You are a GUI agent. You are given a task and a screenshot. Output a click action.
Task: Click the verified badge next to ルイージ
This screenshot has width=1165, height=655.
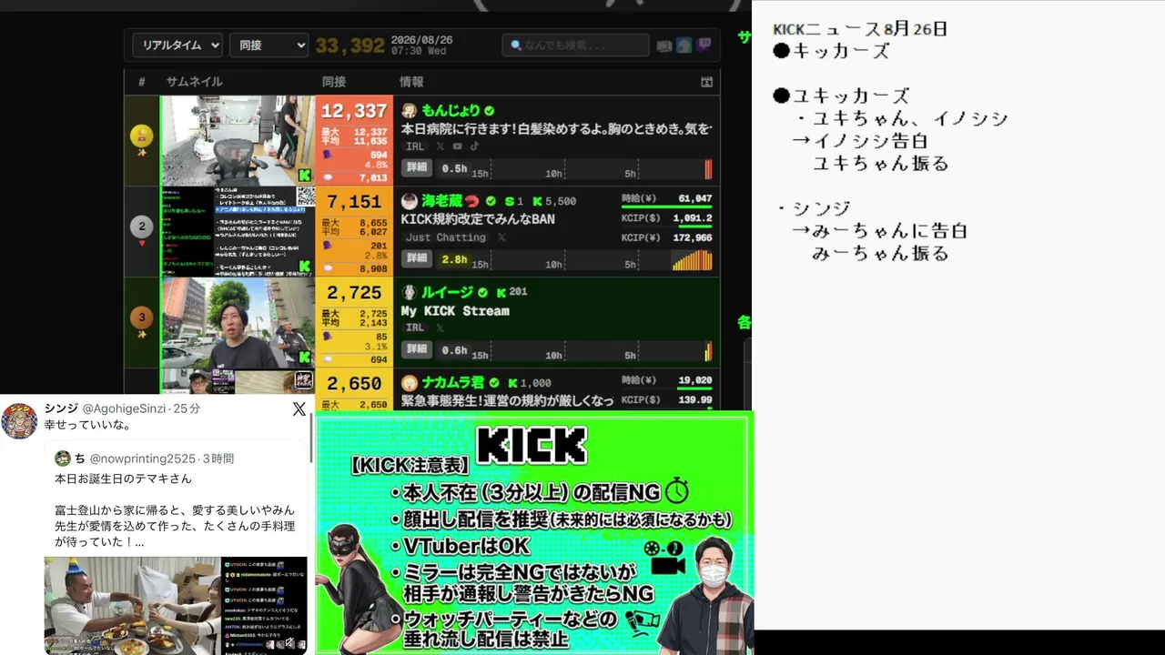483,292
